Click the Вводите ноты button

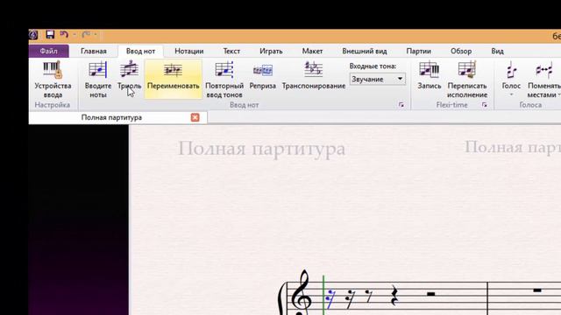pyautogui.click(x=98, y=80)
